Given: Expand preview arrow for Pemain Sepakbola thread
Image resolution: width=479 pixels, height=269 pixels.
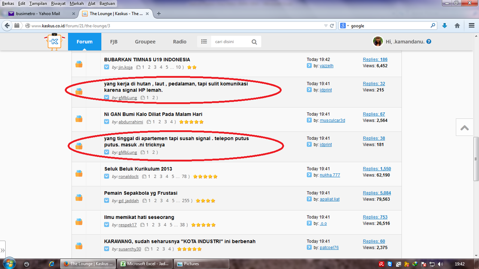Looking at the screenshot, I should coord(107,201).
